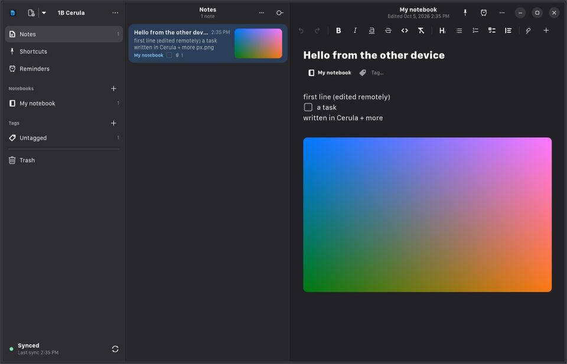This screenshot has width=567, height=364.
Task: Check the 'a task' checkbox
Action: pyautogui.click(x=308, y=107)
